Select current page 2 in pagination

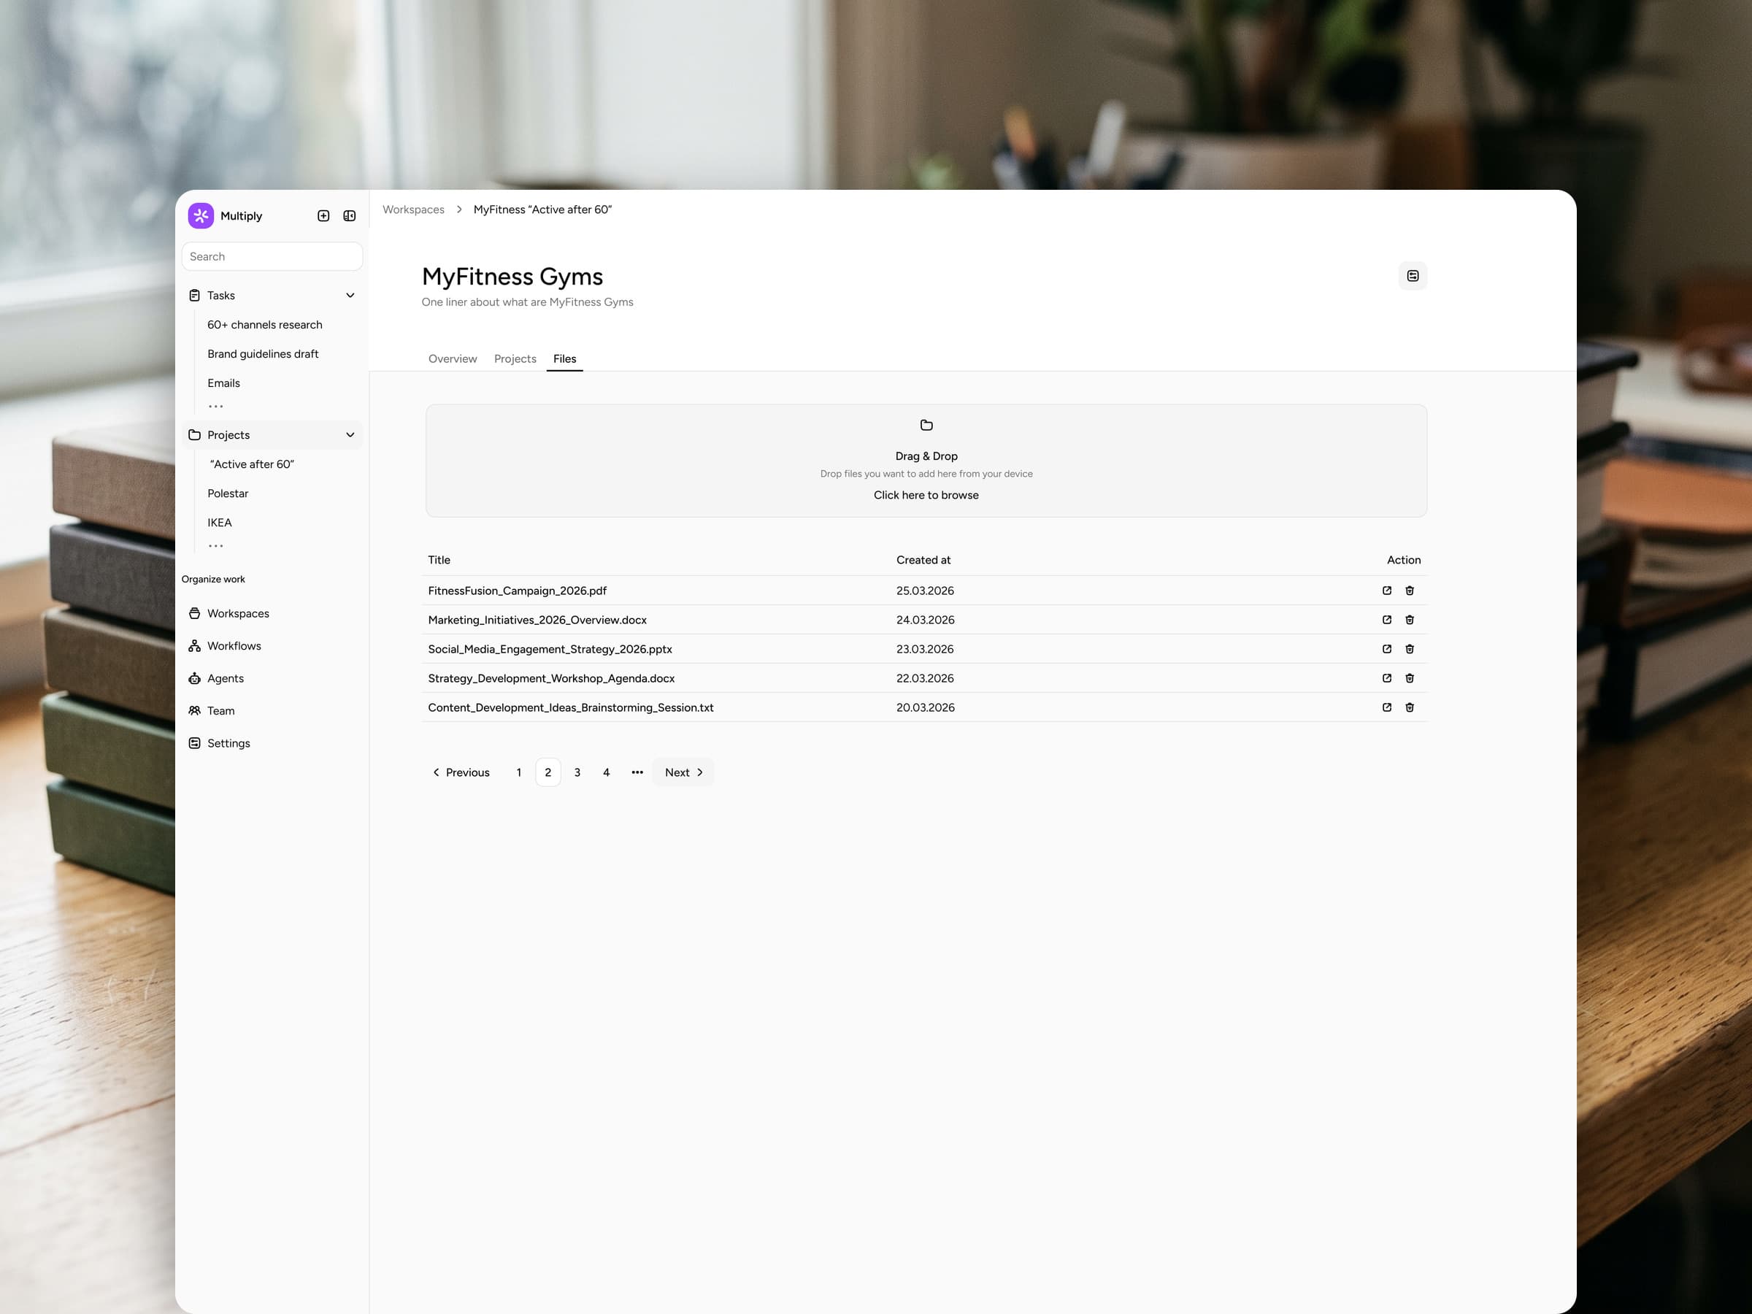(548, 772)
